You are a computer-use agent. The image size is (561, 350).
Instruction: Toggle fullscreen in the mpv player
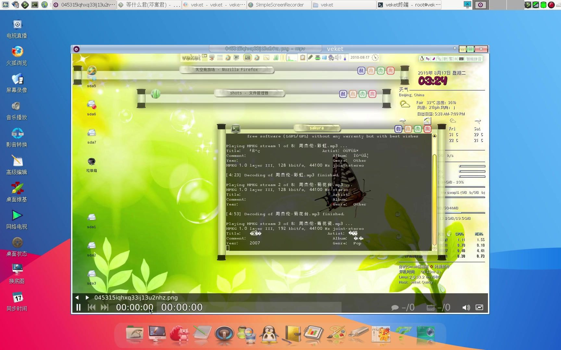479,307
